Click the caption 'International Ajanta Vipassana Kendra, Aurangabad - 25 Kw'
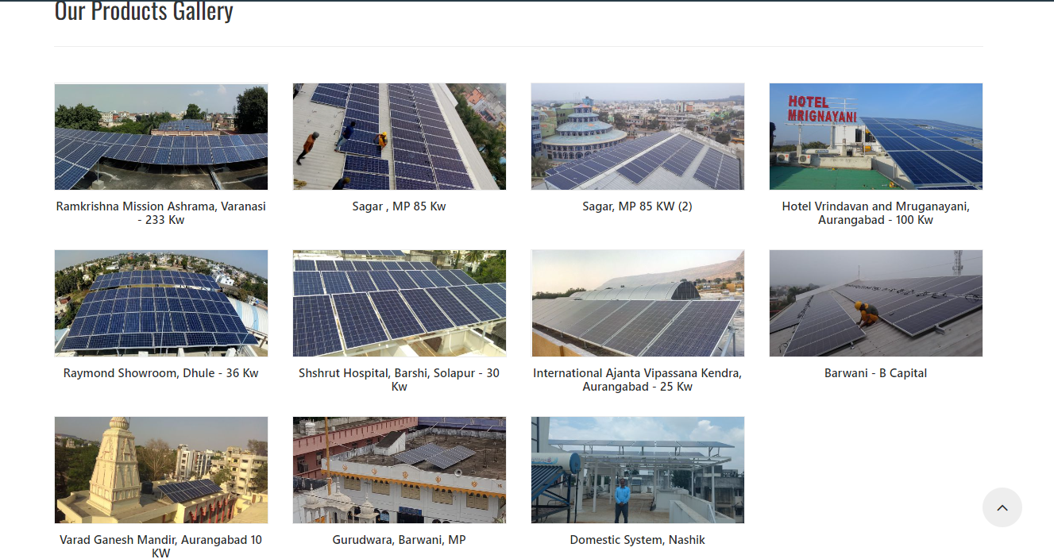This screenshot has width=1054, height=559. pos(638,380)
